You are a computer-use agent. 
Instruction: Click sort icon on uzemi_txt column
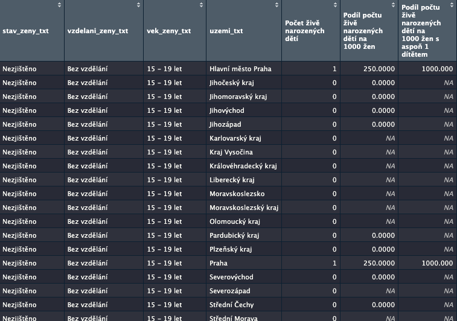pyautogui.click(x=276, y=5)
